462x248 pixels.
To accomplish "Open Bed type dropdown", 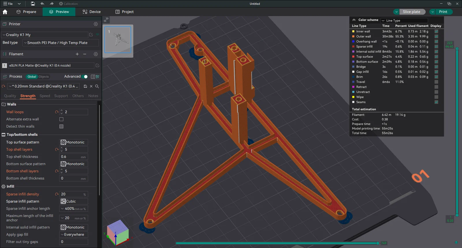I will pyautogui.click(x=61, y=43).
